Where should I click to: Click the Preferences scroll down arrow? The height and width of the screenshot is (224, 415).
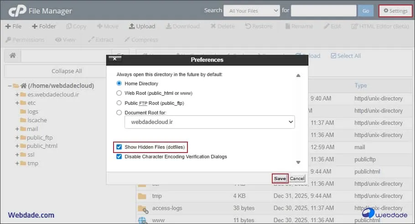(298, 162)
